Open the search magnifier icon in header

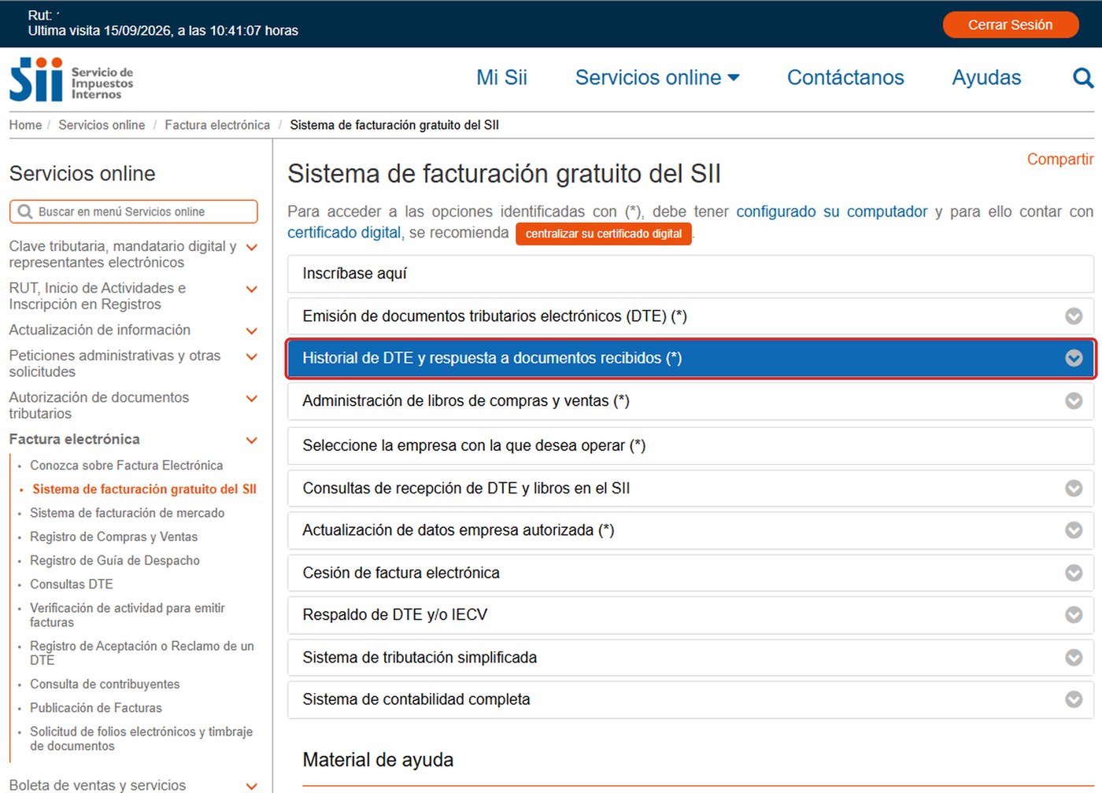pos(1083,78)
